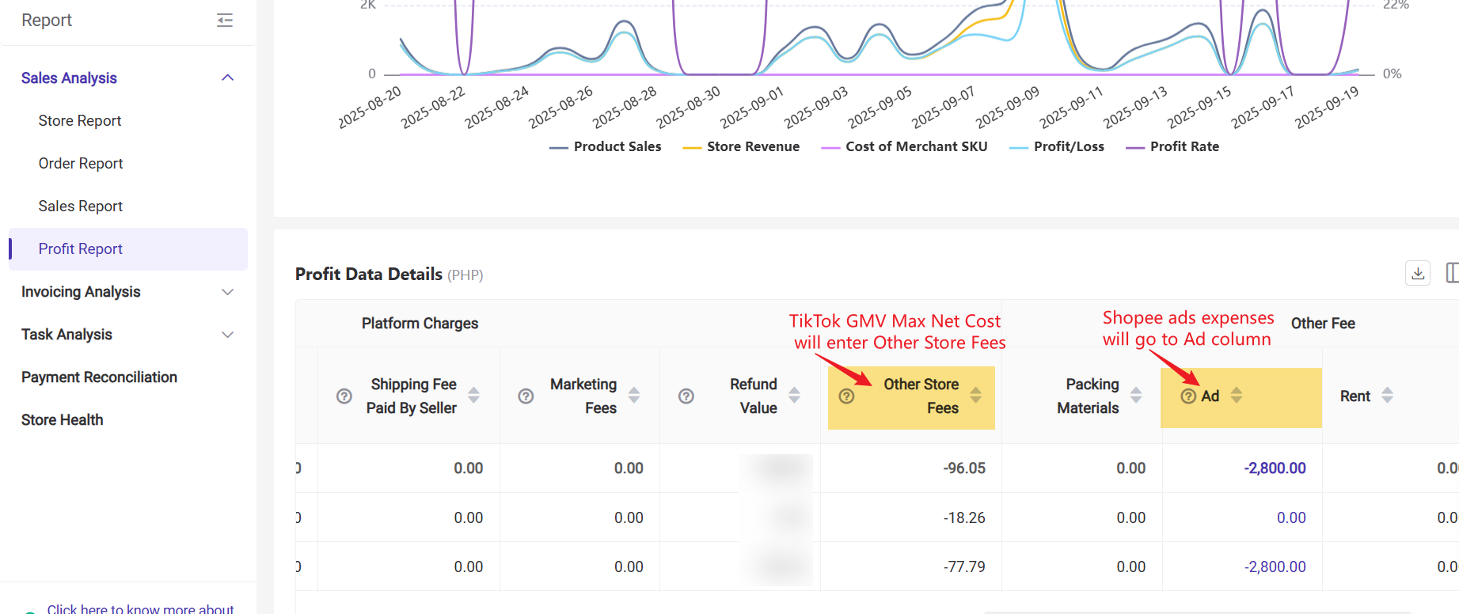Open column settings icon beside download
The width and height of the screenshot is (1459, 614).
[x=1452, y=273]
